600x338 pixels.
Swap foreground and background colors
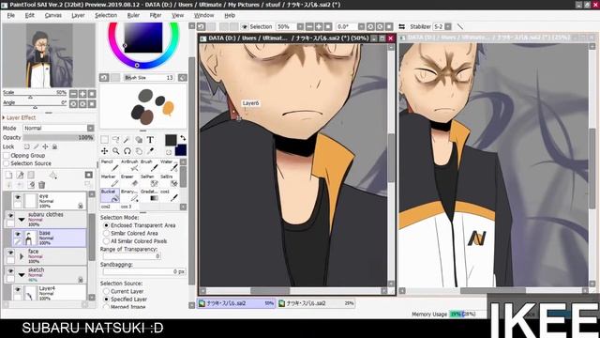coord(183,138)
